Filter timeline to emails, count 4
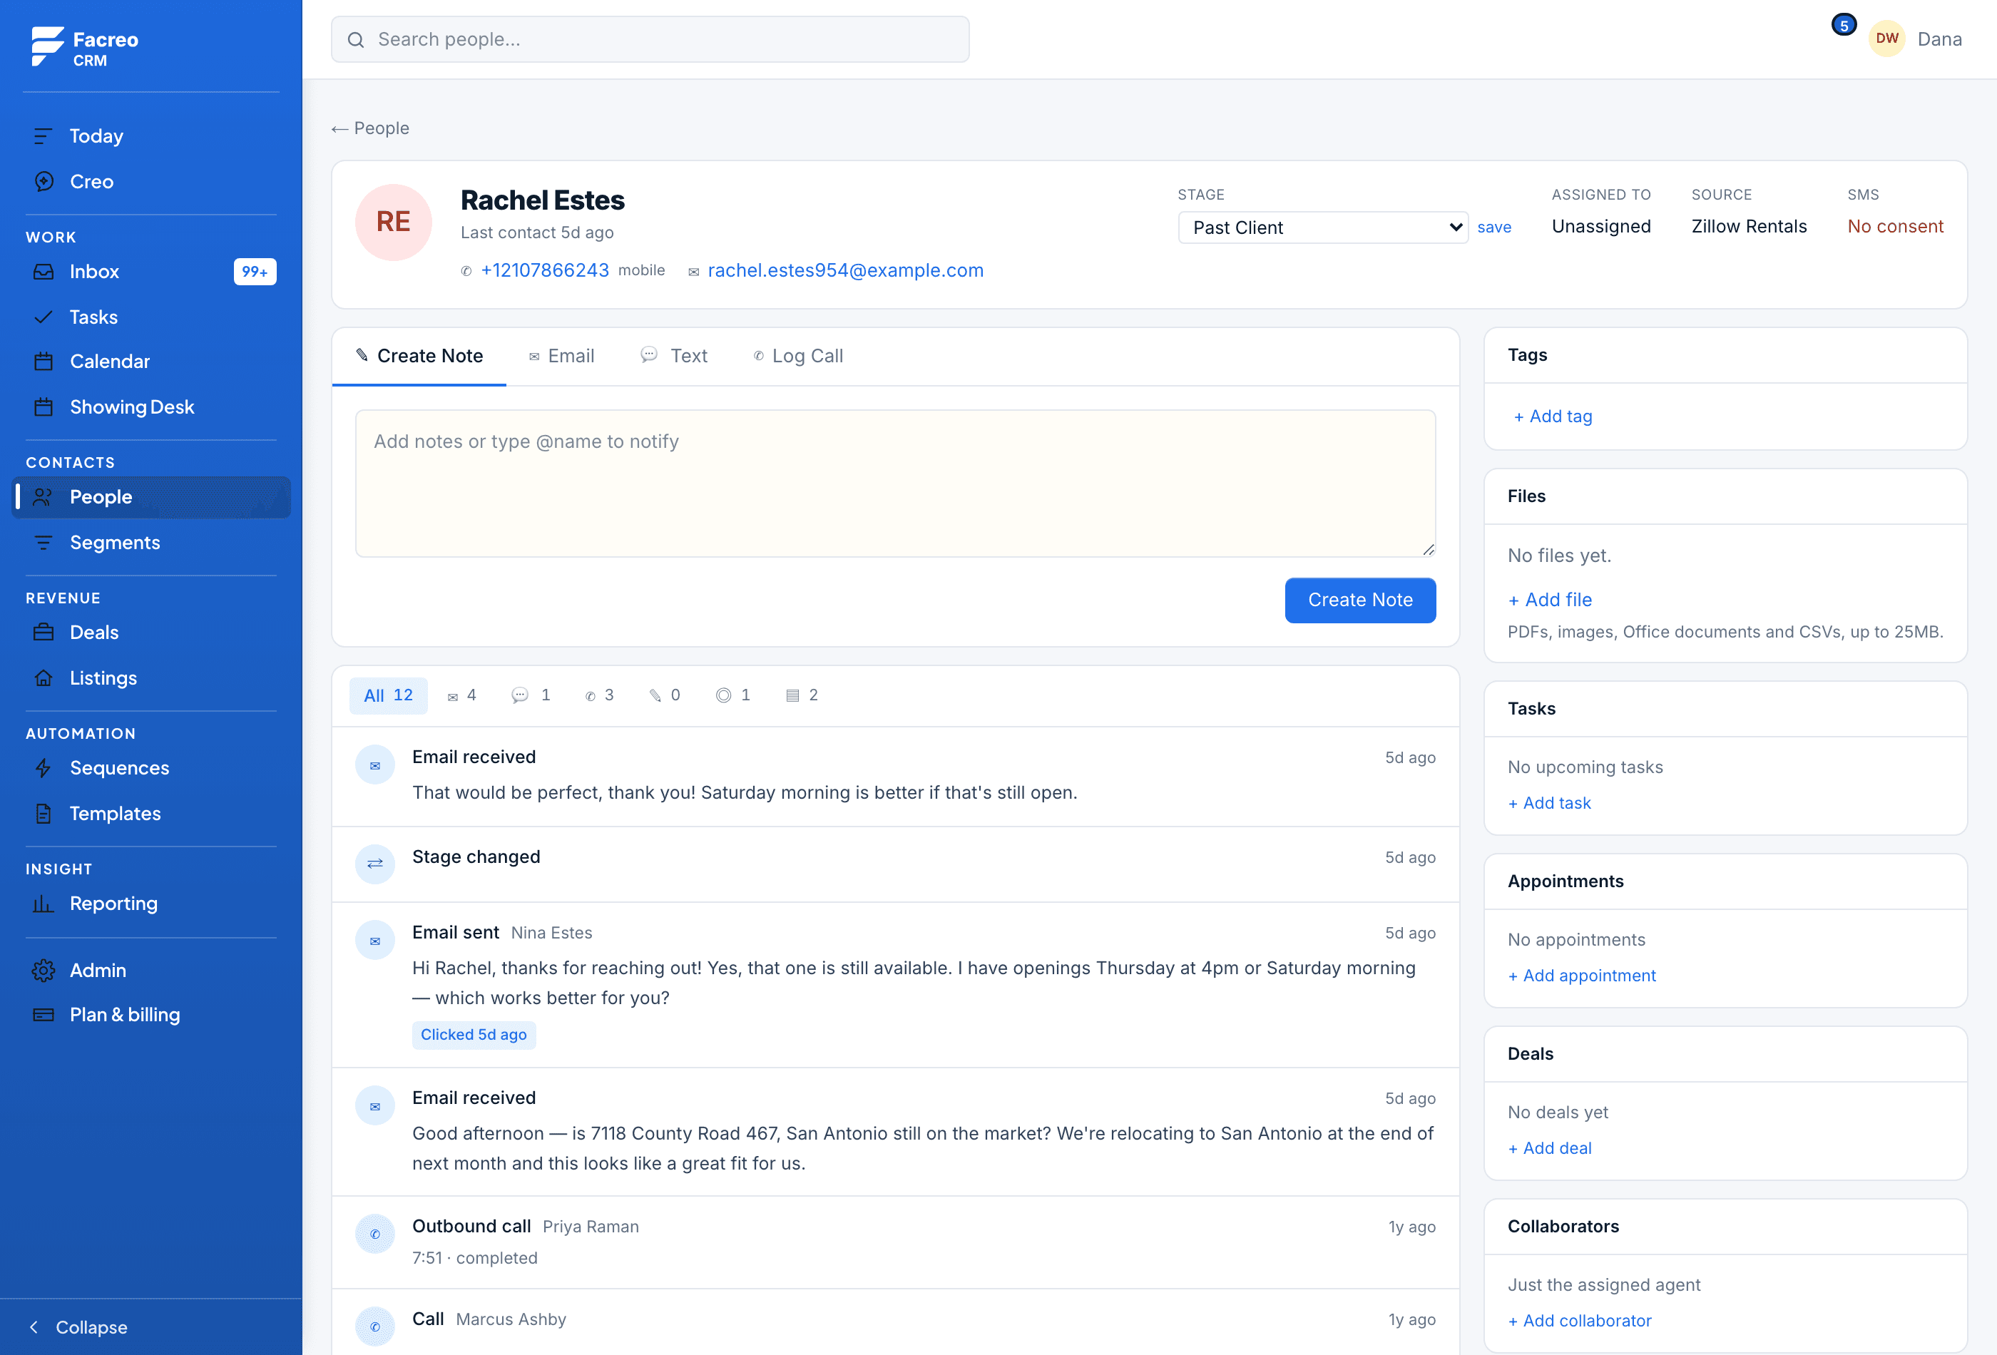The width and height of the screenshot is (1997, 1355). (461, 695)
